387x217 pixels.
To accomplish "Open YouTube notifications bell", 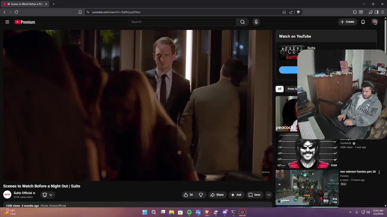I will [x=363, y=22].
